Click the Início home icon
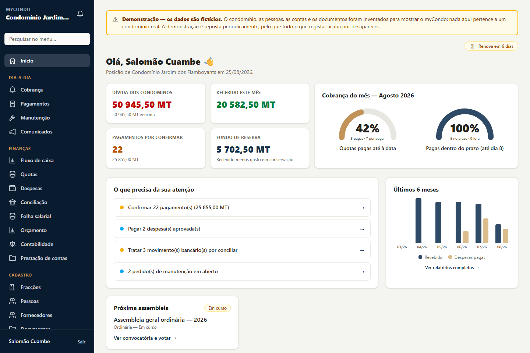This screenshot has width=530, height=353. click(13, 61)
